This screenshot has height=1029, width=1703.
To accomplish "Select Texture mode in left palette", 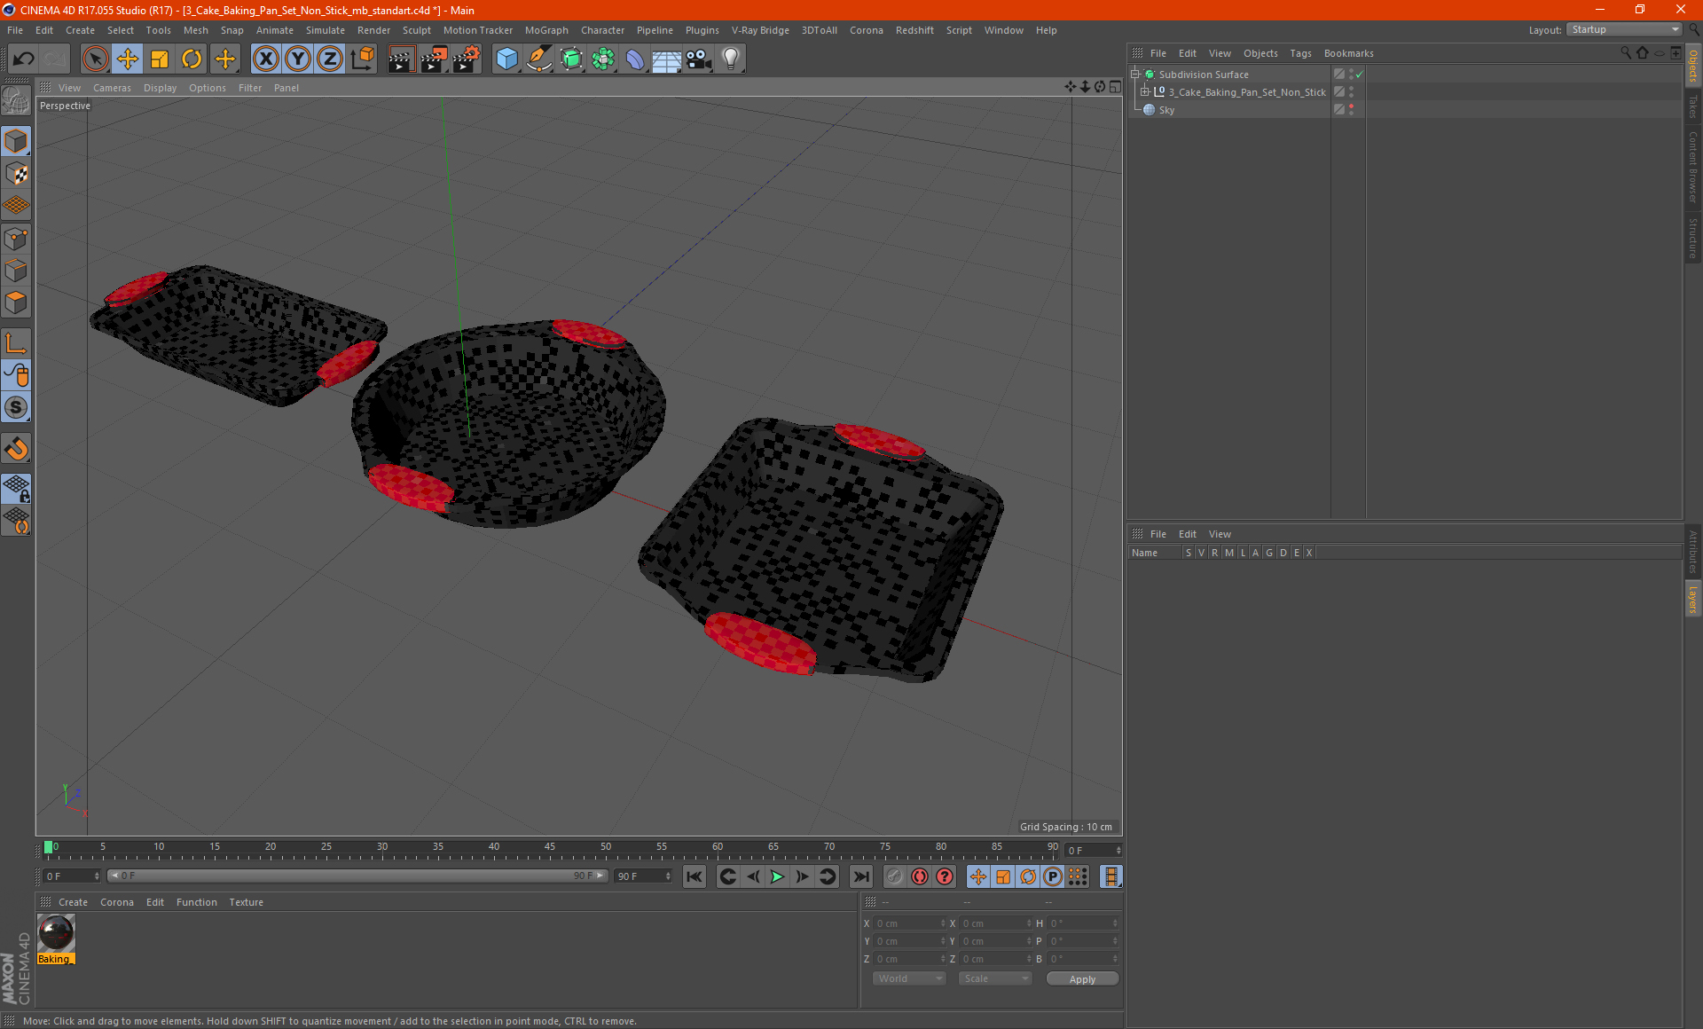I will pyautogui.click(x=16, y=174).
